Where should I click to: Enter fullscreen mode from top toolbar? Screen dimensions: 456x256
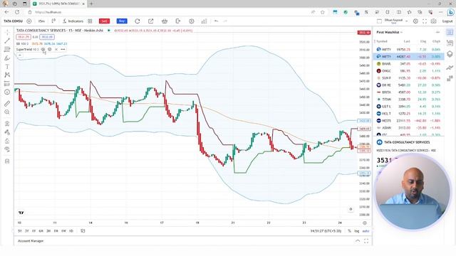[425, 21]
